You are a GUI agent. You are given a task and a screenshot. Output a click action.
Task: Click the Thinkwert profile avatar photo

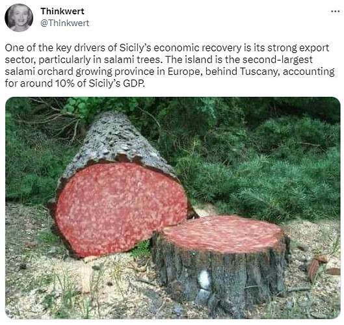[x=19, y=18]
